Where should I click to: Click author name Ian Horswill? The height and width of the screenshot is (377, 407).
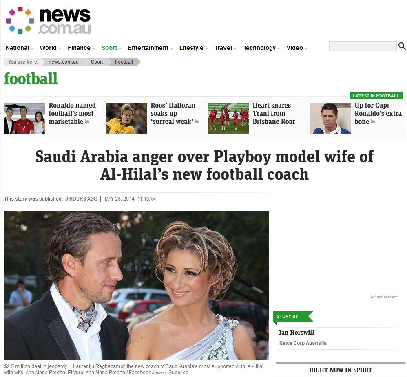pos(296,333)
